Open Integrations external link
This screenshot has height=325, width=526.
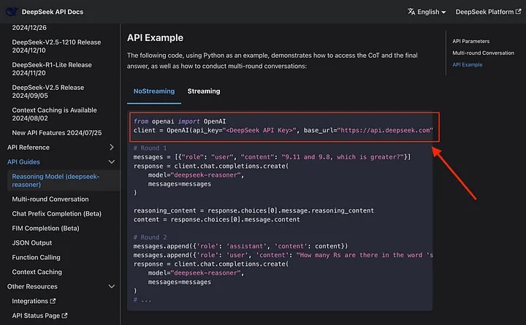tap(34, 301)
